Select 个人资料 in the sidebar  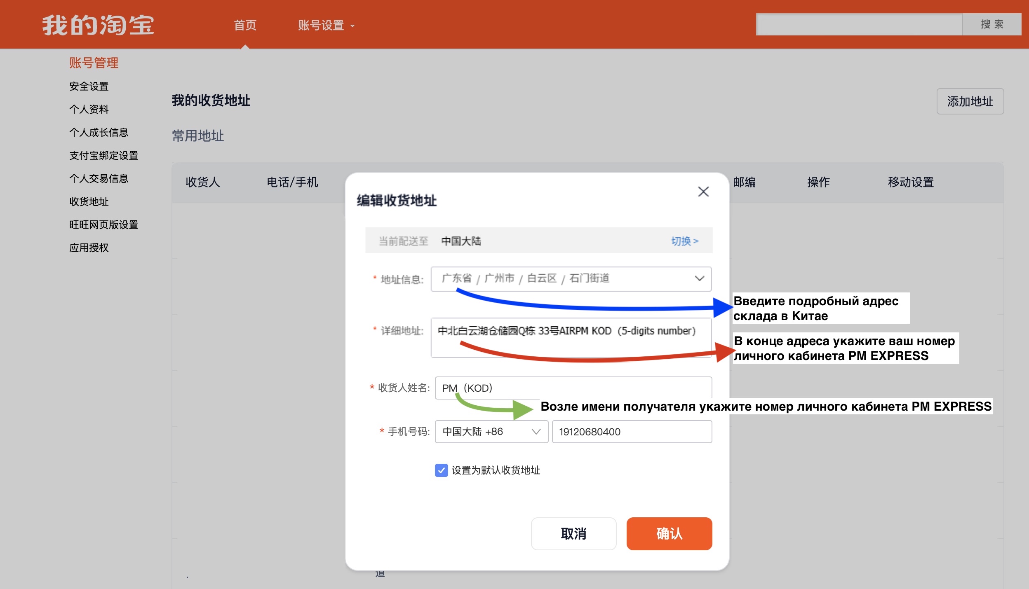(89, 110)
